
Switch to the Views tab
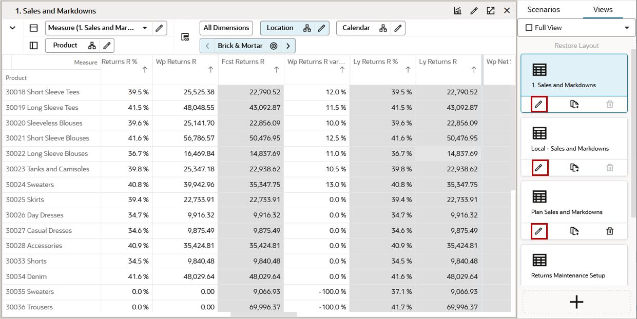click(x=602, y=9)
